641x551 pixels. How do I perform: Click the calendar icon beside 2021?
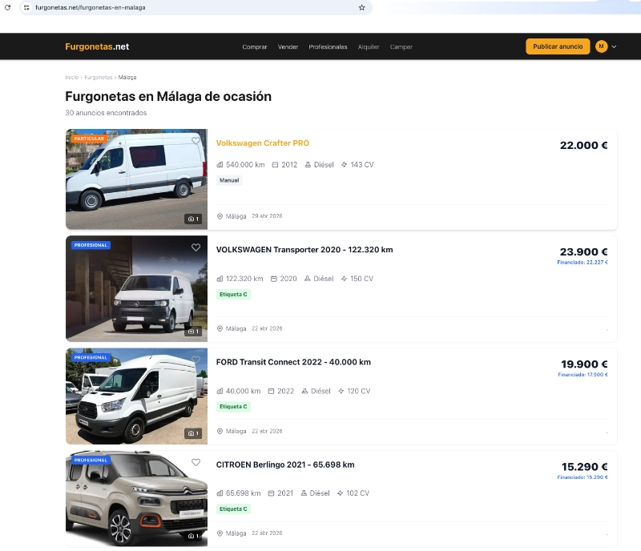271,493
